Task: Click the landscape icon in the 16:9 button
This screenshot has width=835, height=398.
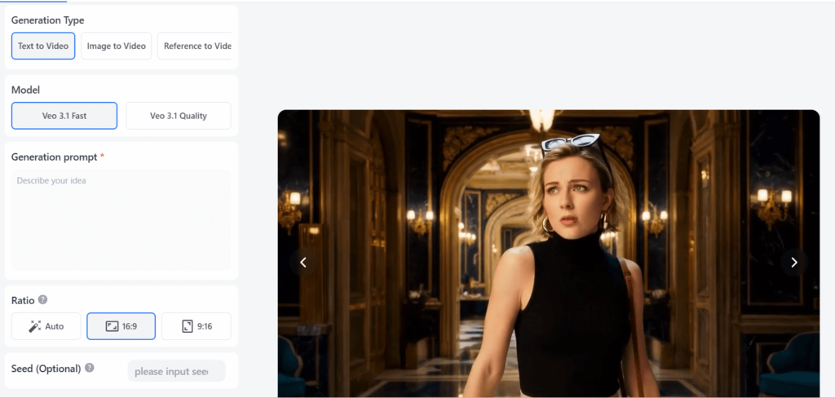Action: [x=112, y=326]
